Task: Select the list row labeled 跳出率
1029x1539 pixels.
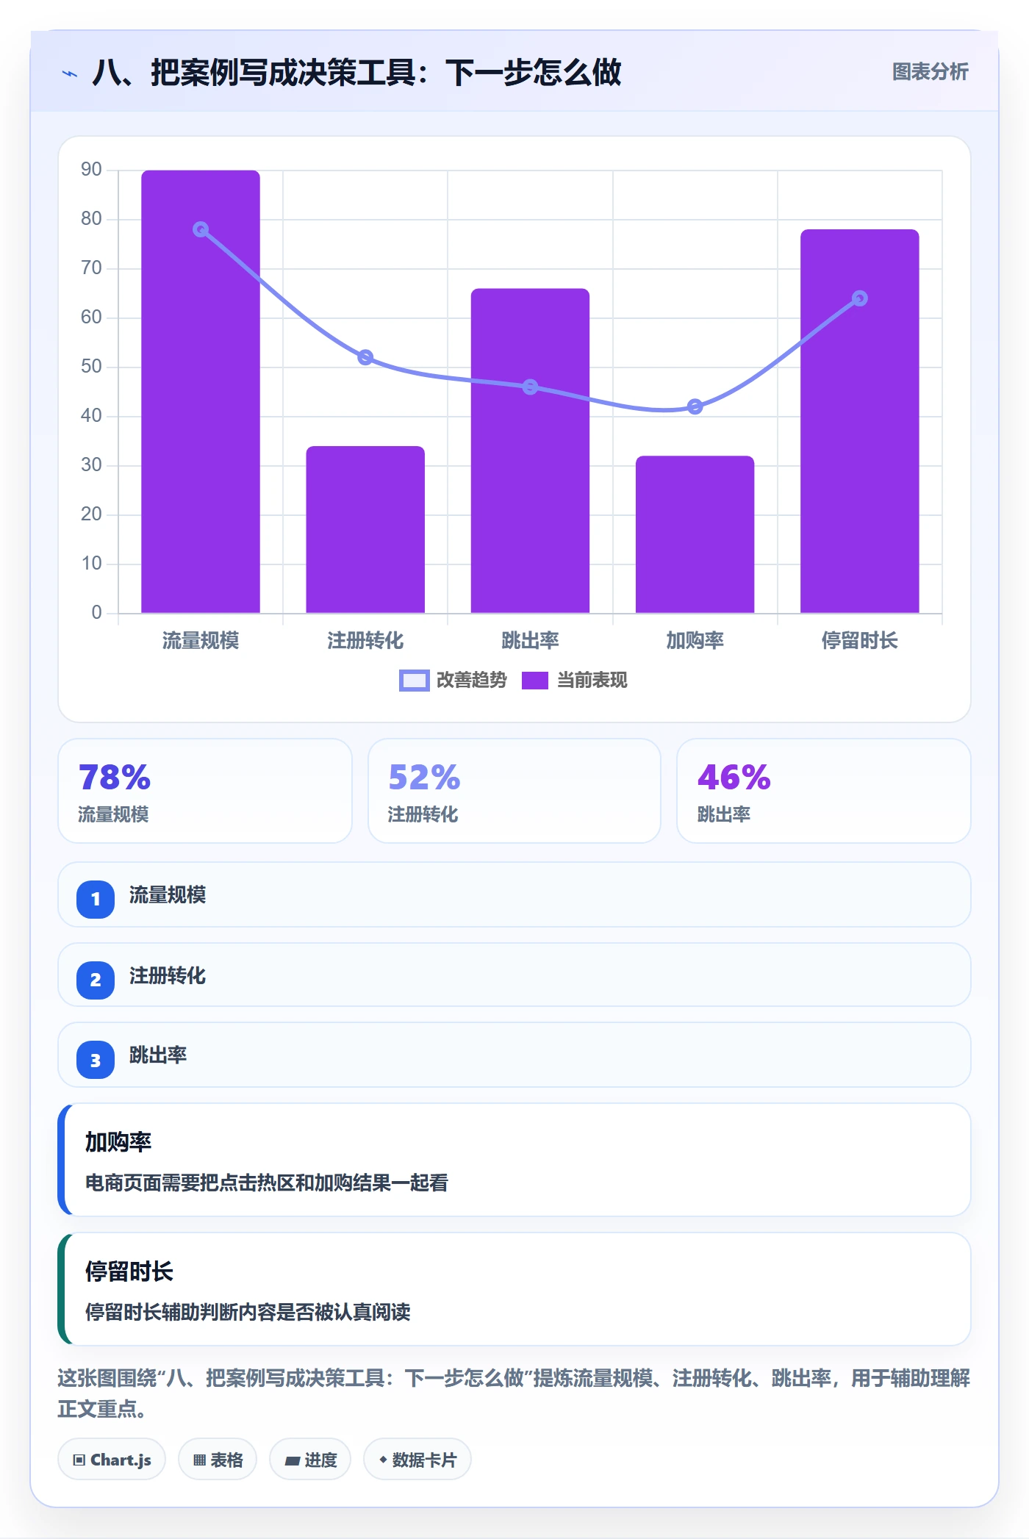Action: 514,1055
